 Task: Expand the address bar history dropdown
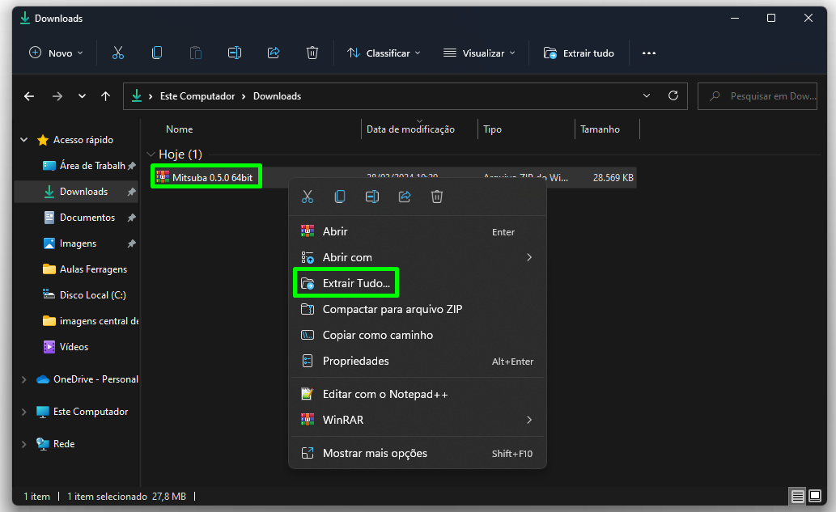(x=646, y=96)
